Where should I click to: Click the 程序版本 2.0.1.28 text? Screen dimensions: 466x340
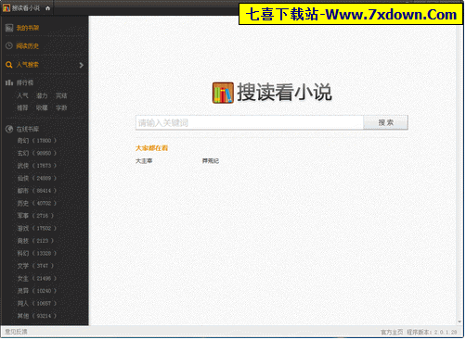click(432, 333)
